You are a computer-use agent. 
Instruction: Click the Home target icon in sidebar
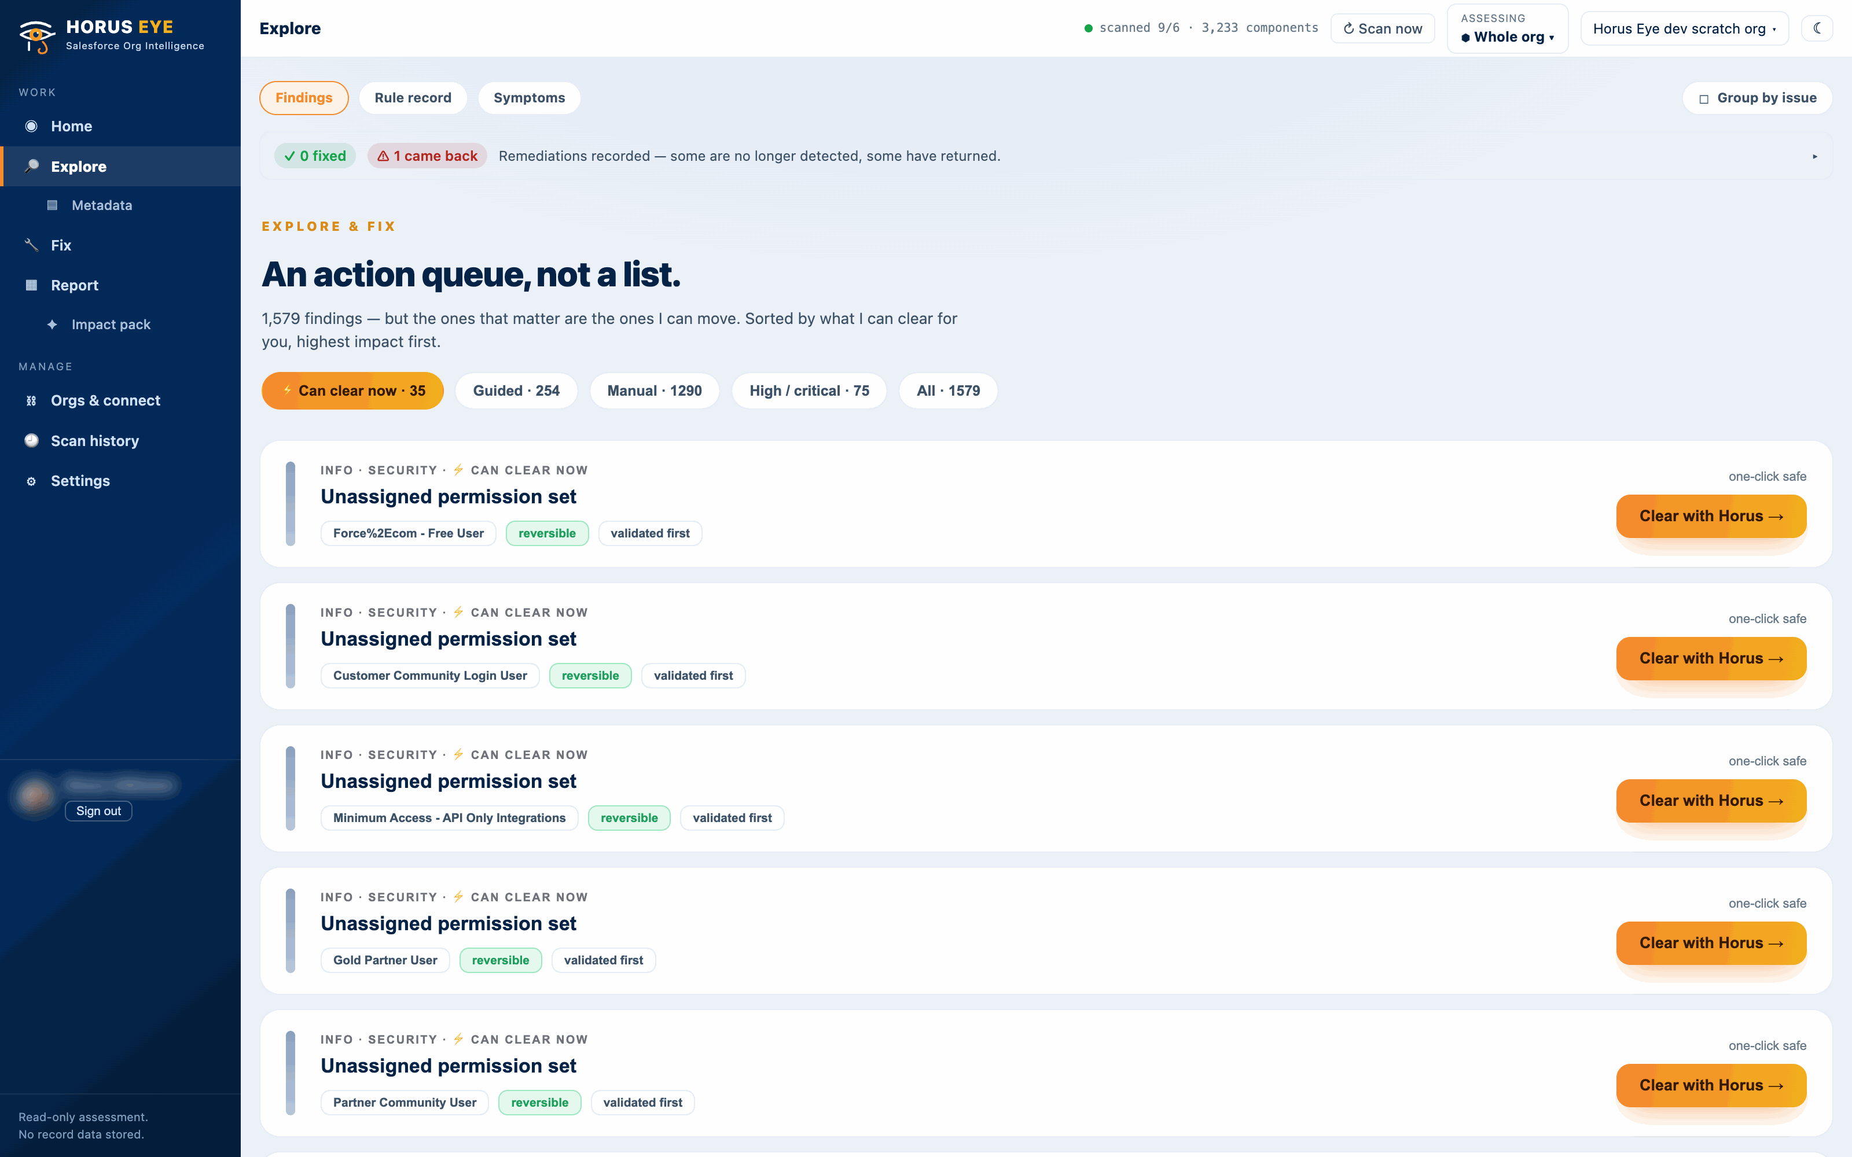click(31, 126)
